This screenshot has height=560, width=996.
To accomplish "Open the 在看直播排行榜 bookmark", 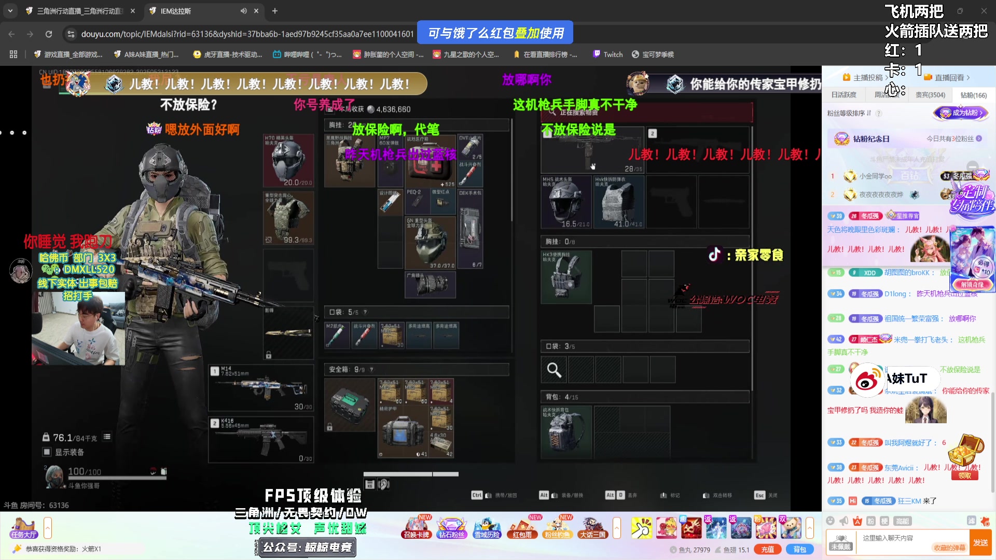I will (x=545, y=54).
